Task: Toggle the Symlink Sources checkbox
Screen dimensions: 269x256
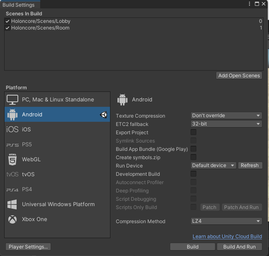Action: click(x=193, y=140)
